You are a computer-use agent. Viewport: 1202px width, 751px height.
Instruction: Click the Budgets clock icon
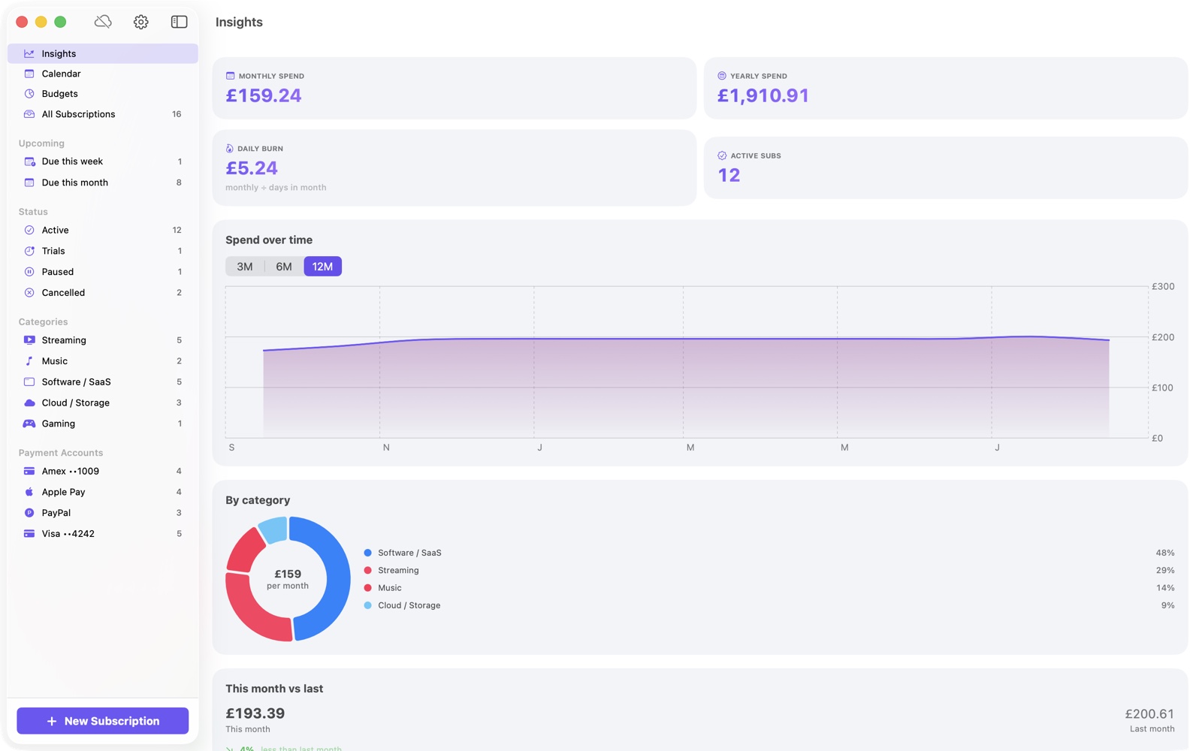pos(29,94)
